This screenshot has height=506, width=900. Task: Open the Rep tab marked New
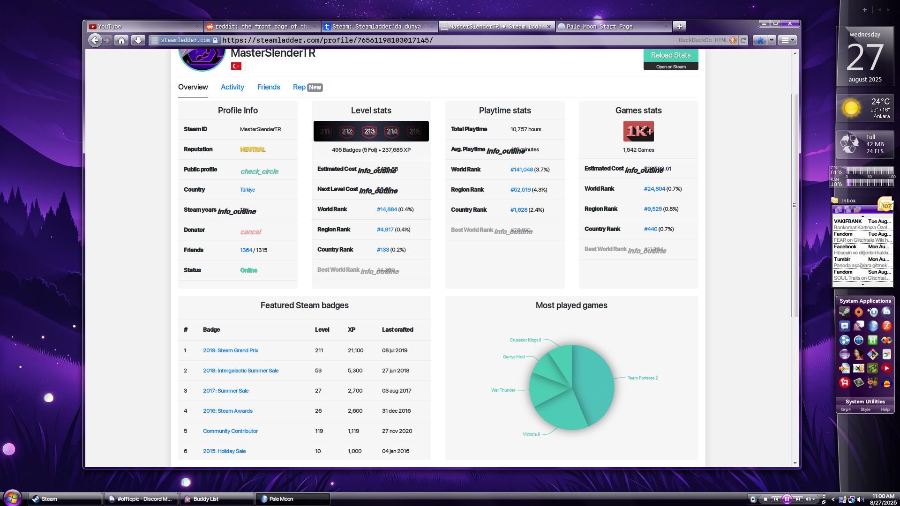pyautogui.click(x=307, y=87)
